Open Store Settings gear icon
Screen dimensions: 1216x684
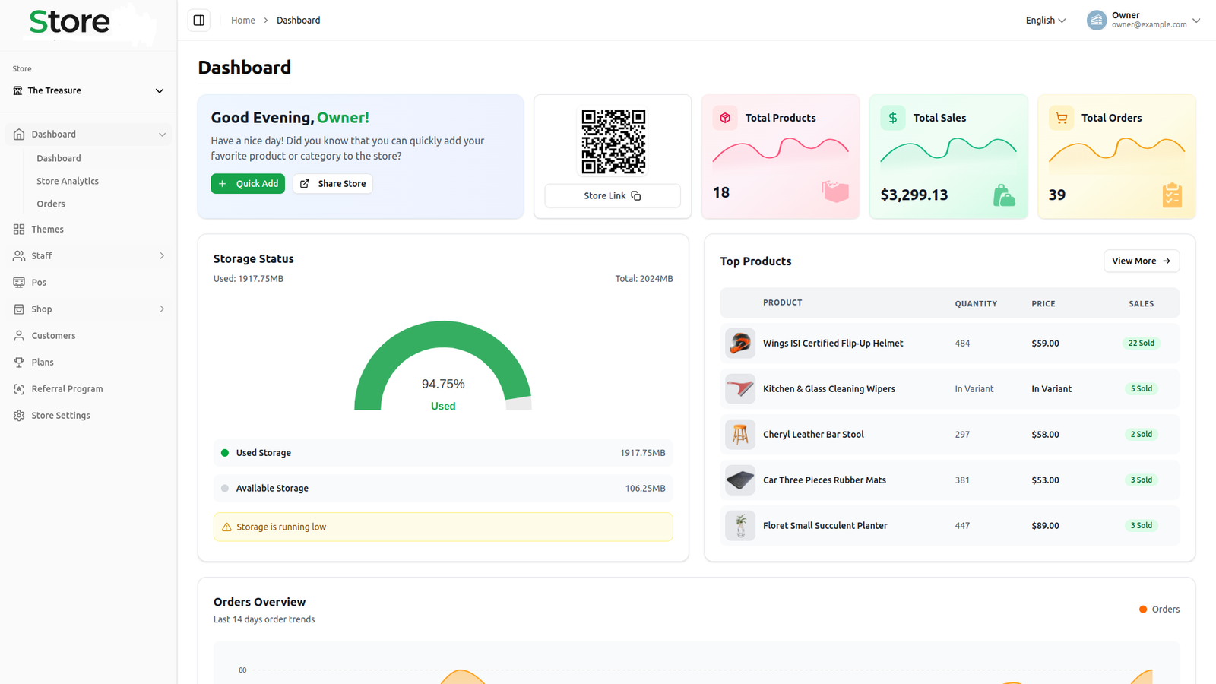pyautogui.click(x=19, y=416)
